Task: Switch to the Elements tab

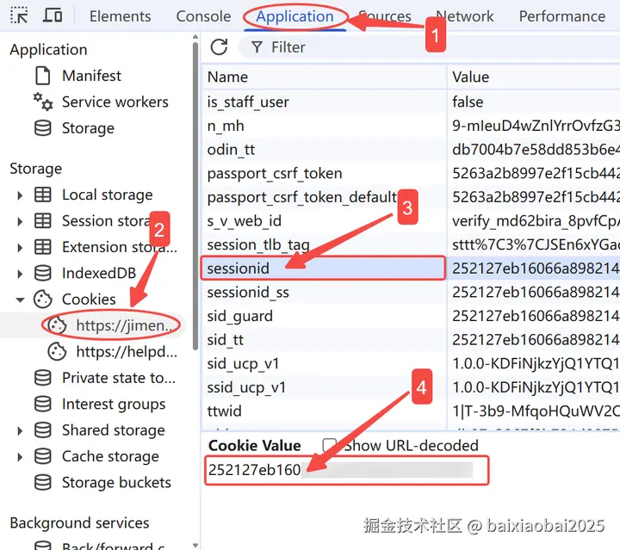Action: click(x=121, y=16)
